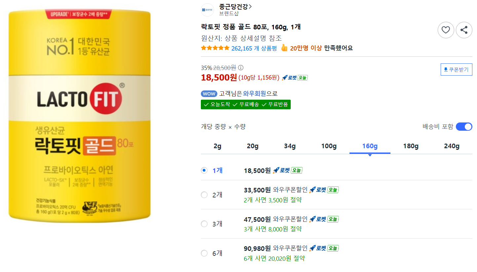Click the 쿠폰받기 download button
This screenshot has width=477, height=272.
(457, 70)
